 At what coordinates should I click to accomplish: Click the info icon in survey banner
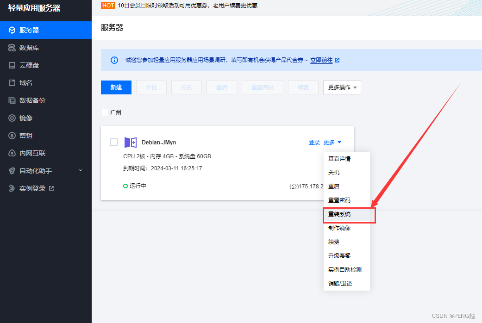click(x=114, y=60)
